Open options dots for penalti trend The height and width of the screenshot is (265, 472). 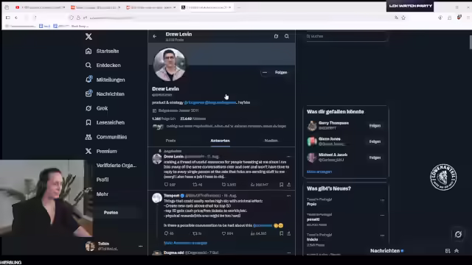[x=382, y=215]
